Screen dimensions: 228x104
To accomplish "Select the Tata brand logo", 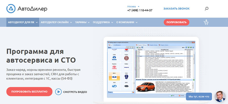I will [114, 58].
